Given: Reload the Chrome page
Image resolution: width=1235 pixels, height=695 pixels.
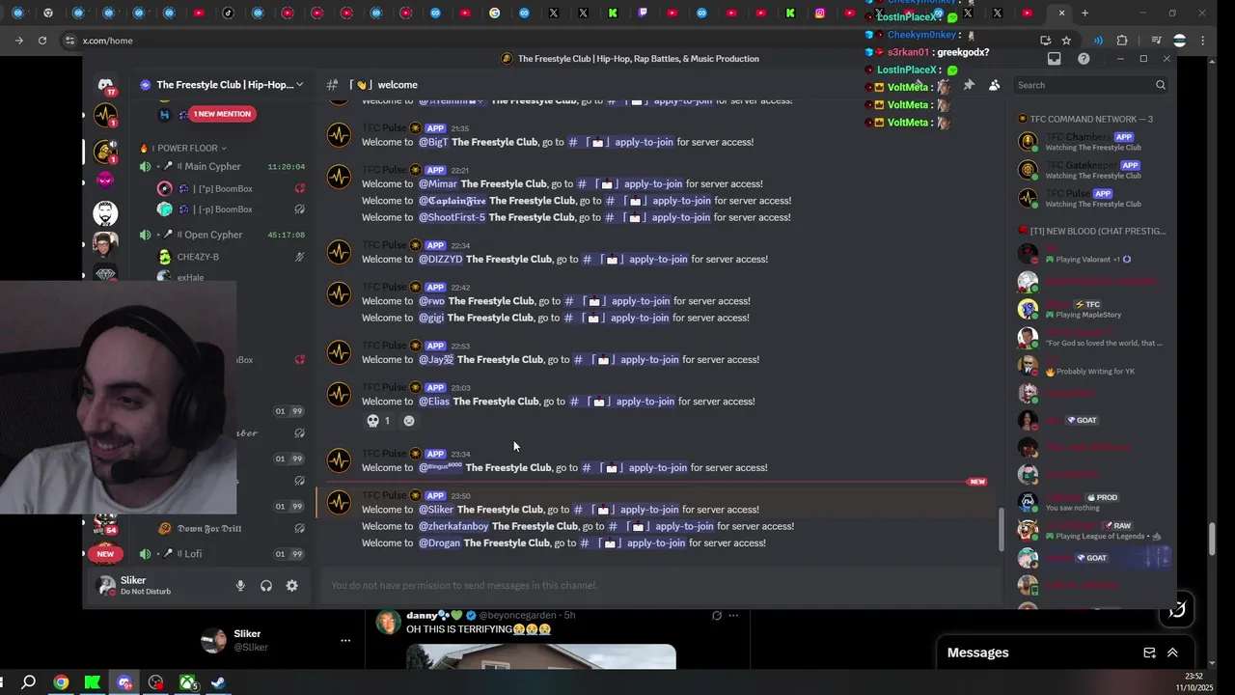Looking at the screenshot, I should tap(42, 41).
